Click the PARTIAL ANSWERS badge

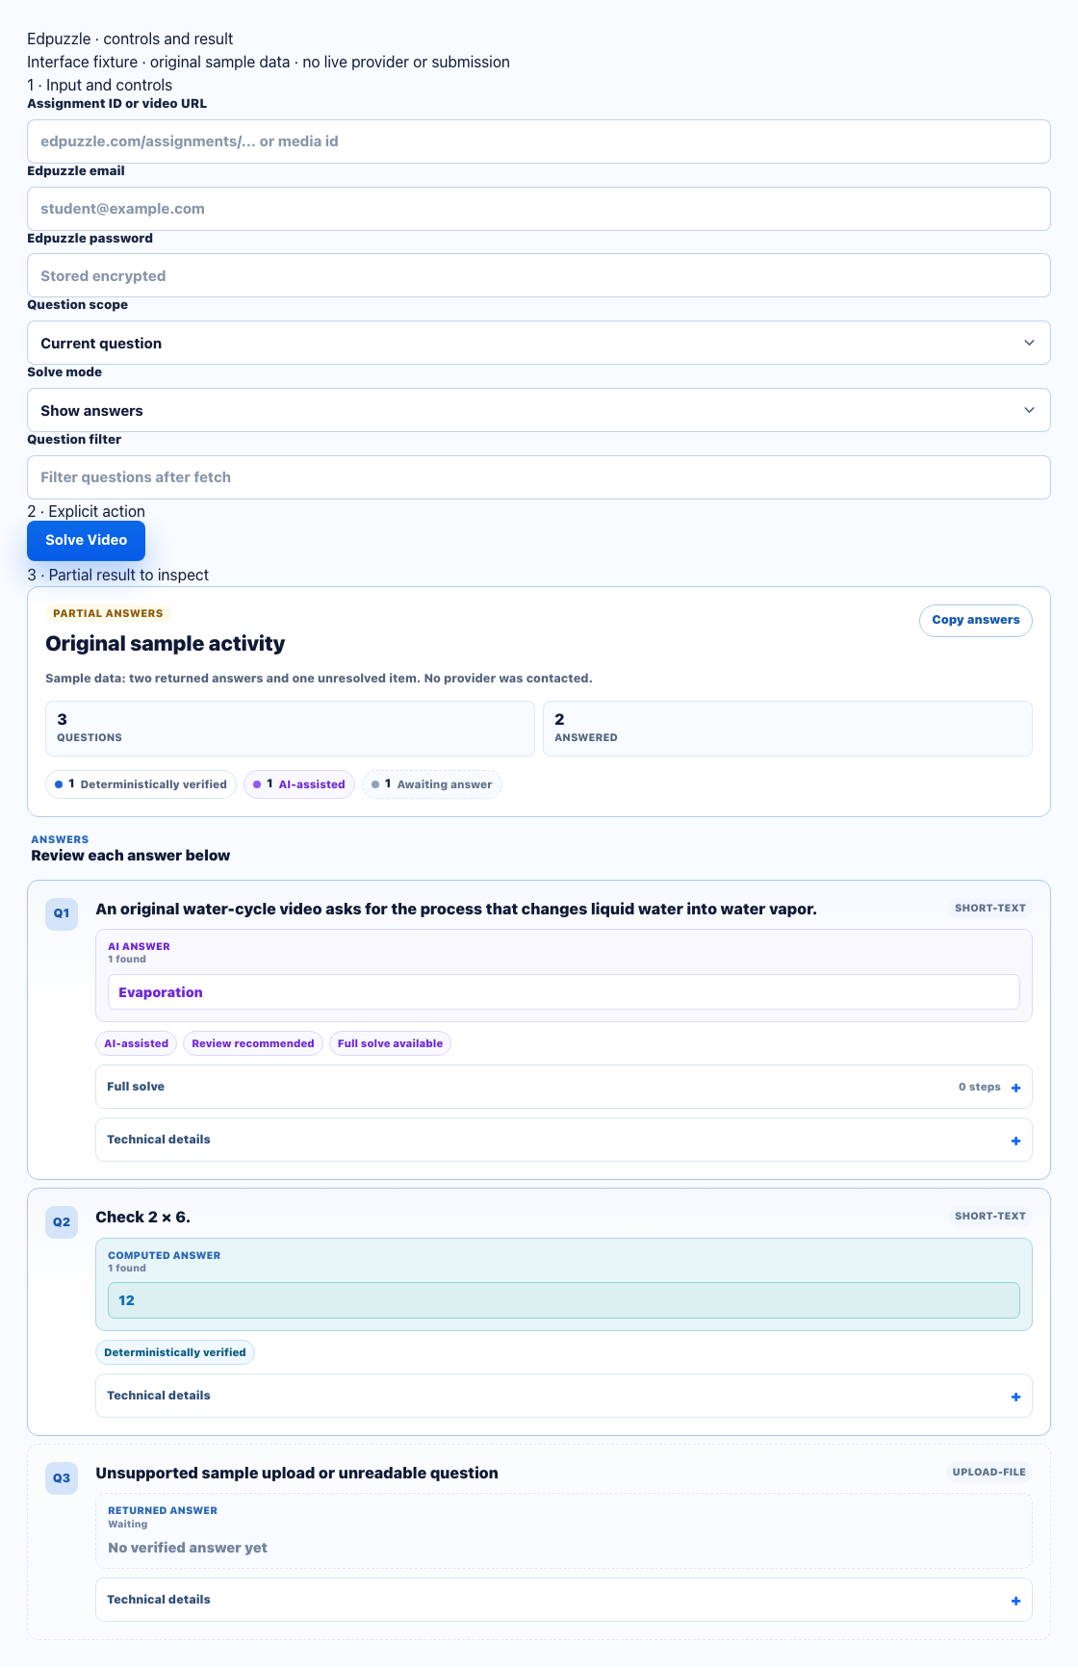108,613
